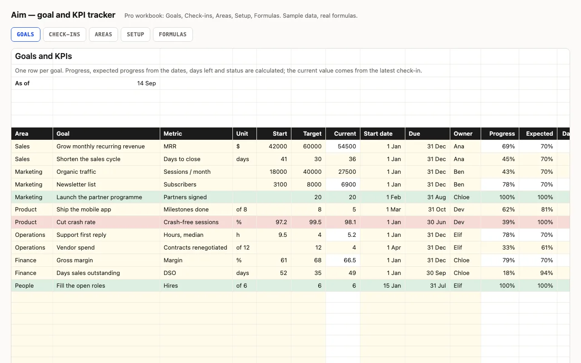Click the '31 Oct' due date cell
This screenshot has height=363, width=581.
(428, 210)
